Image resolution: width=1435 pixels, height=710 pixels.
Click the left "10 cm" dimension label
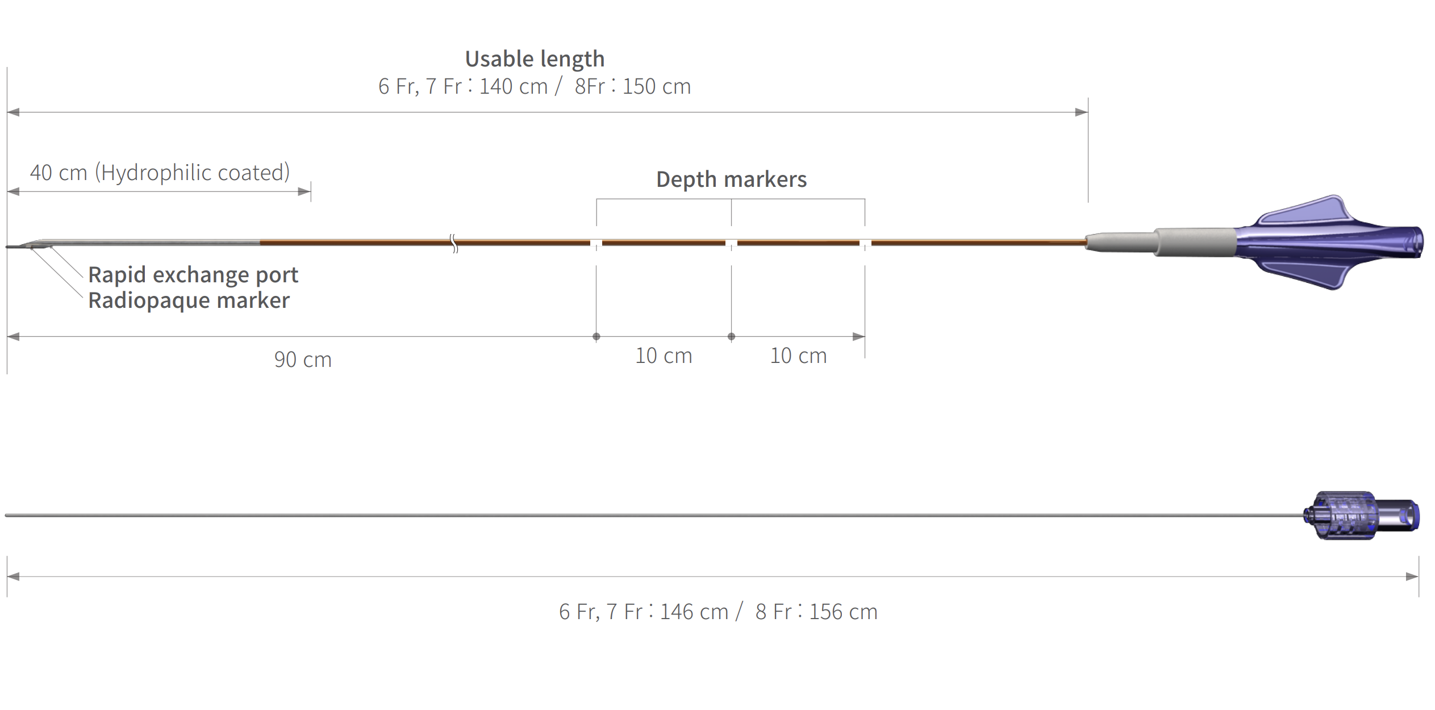tap(664, 356)
